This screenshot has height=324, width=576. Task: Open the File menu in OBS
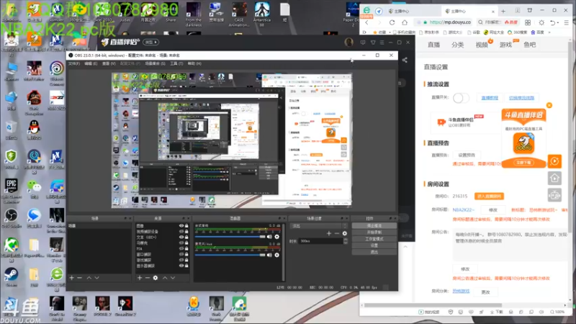pos(74,64)
